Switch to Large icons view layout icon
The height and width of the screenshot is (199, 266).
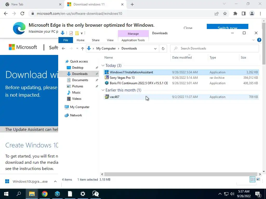[258, 179]
